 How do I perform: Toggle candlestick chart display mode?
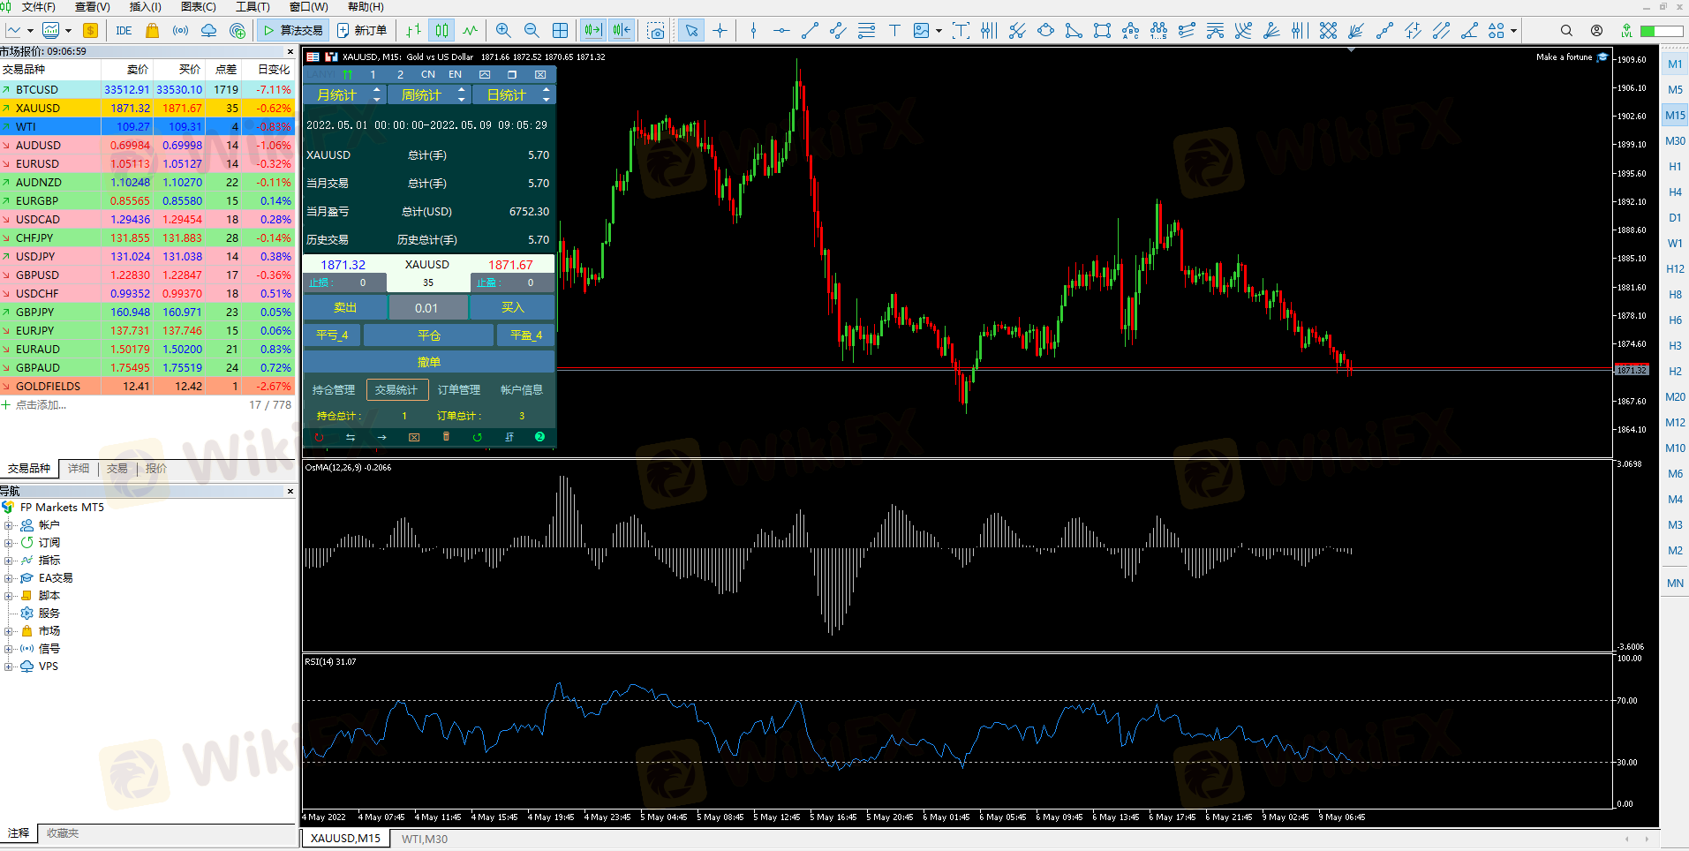pyautogui.click(x=441, y=31)
